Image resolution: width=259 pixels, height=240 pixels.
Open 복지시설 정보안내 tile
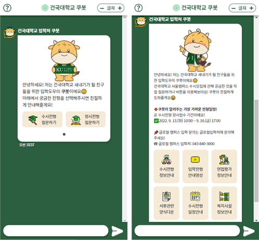pos(224,203)
